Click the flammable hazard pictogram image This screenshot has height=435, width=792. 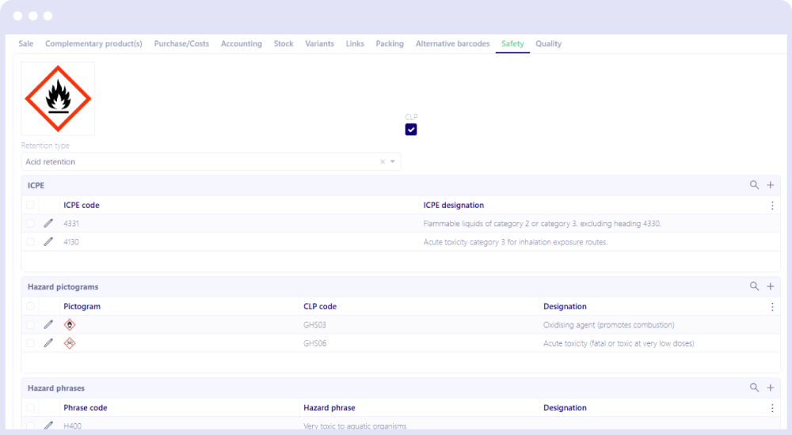pos(58,99)
